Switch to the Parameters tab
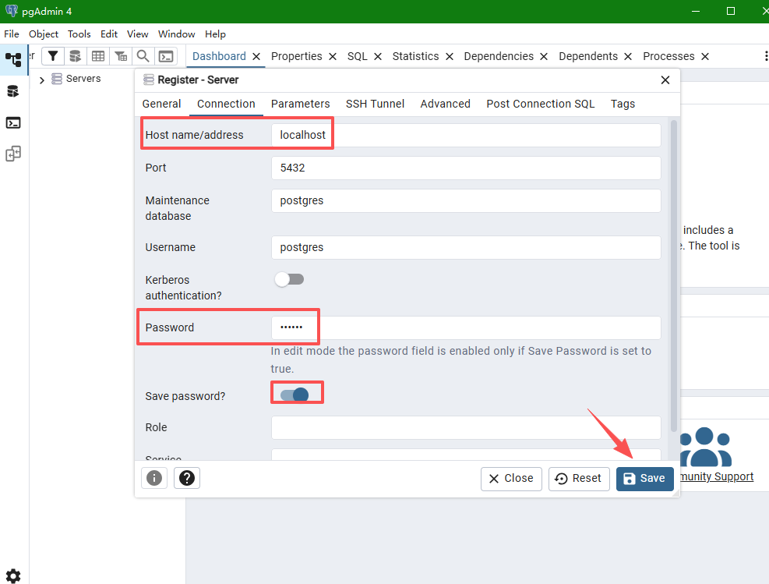The width and height of the screenshot is (769, 584). (x=301, y=104)
